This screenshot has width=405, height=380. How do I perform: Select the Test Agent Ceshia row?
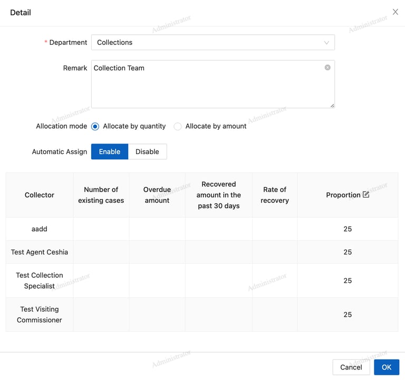point(202,252)
